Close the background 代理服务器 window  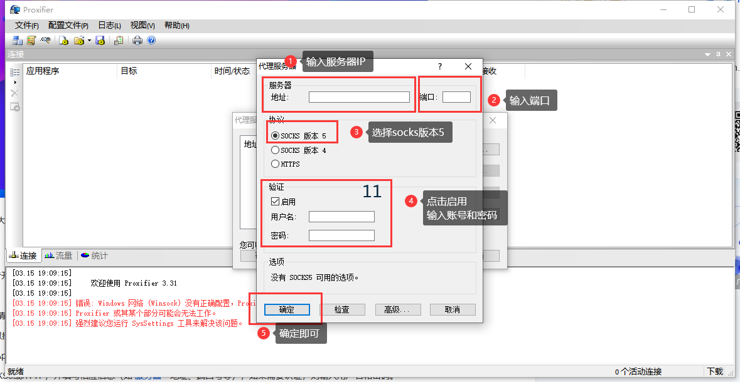click(493, 120)
